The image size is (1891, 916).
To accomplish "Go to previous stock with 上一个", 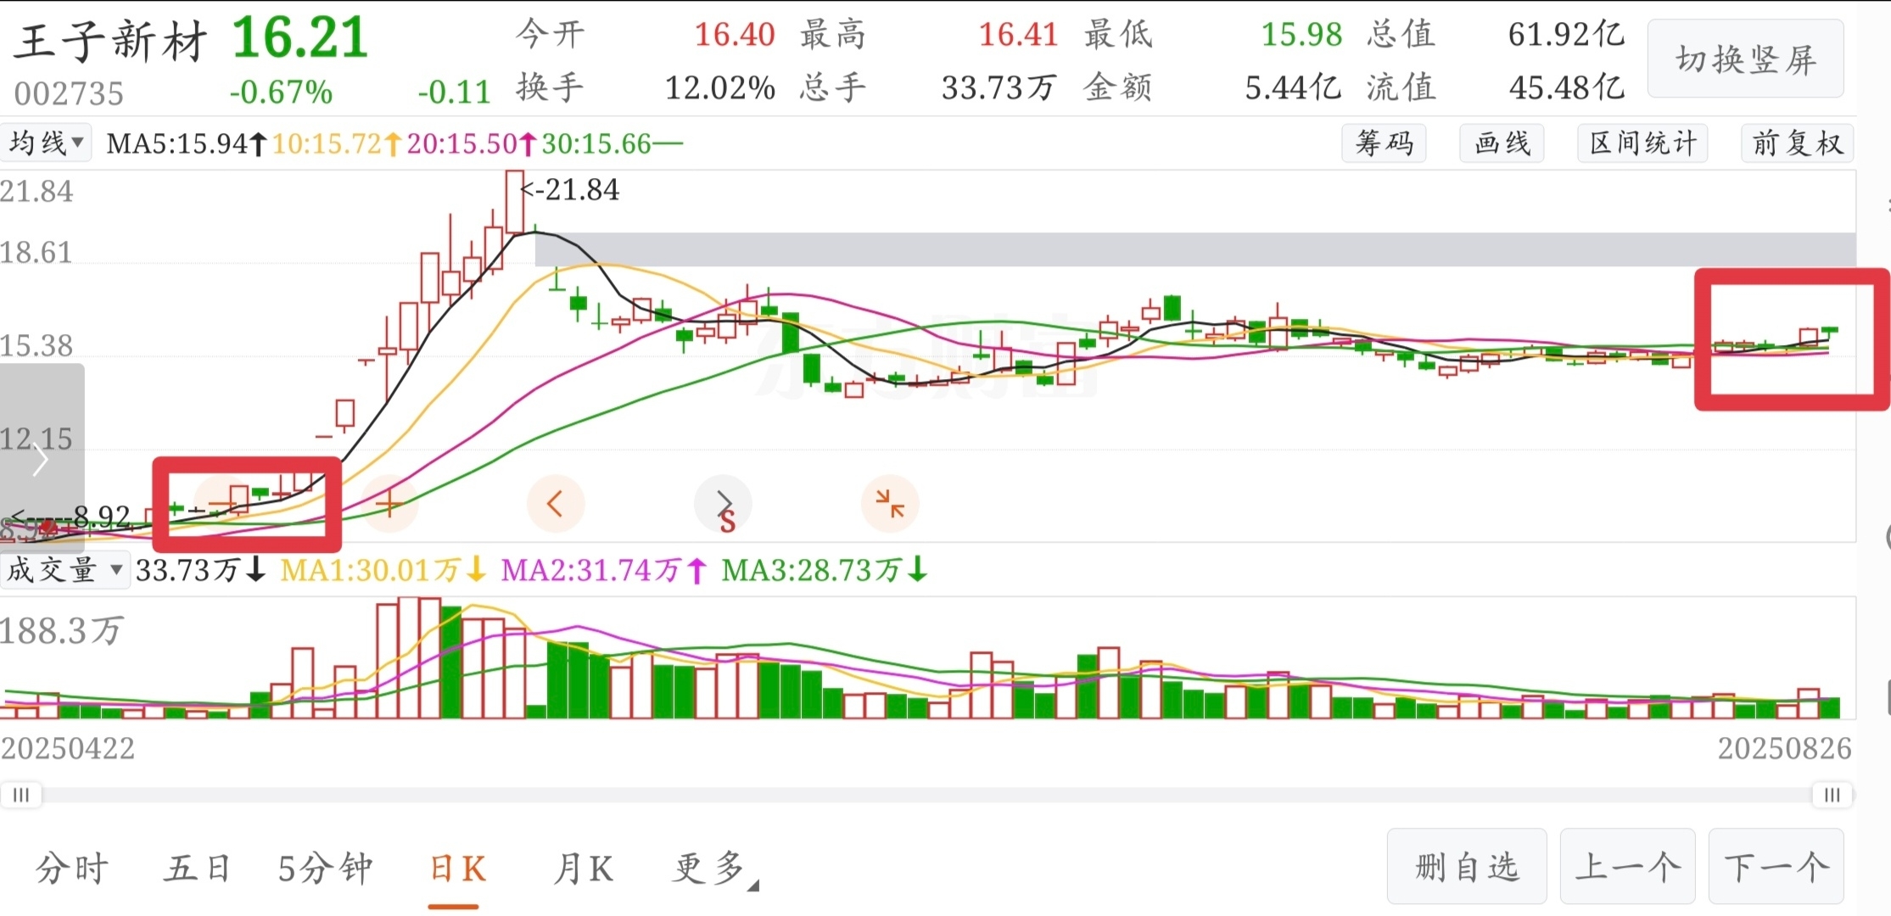I will click(1627, 867).
